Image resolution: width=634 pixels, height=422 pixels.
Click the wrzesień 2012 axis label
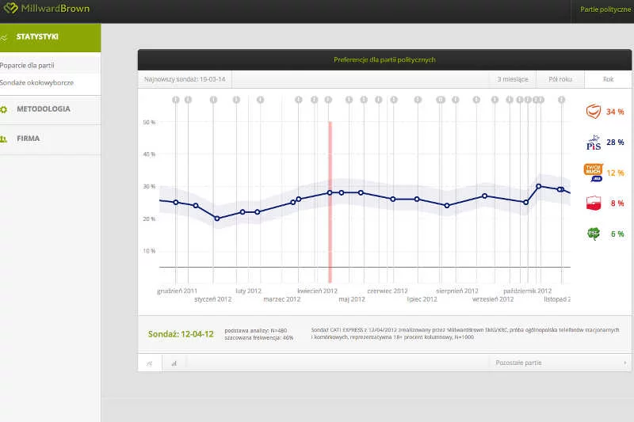point(493,299)
